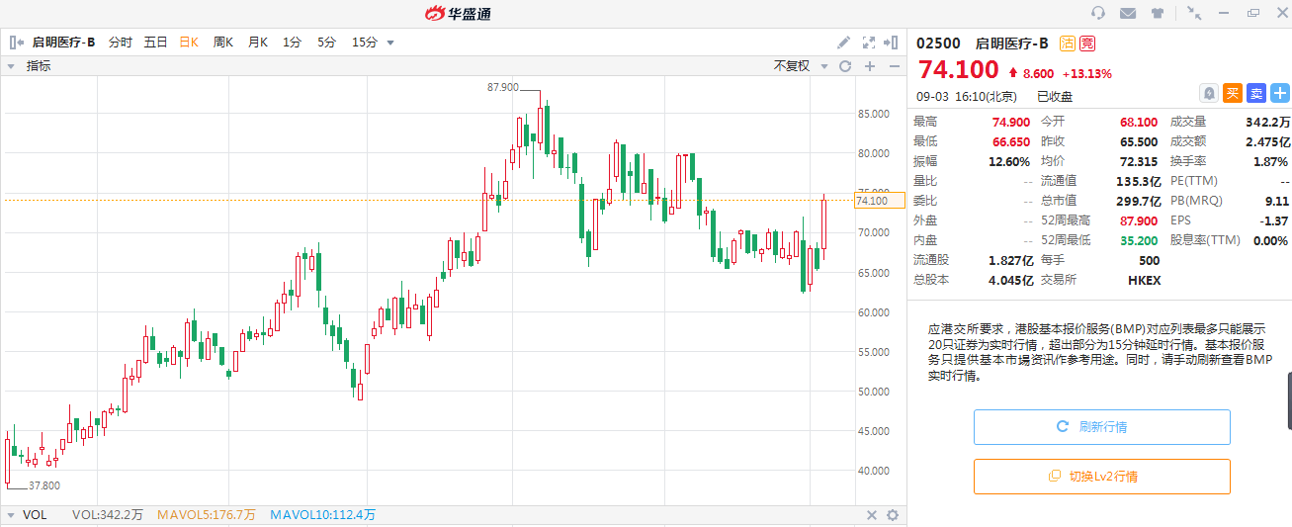Screen dimensions: 1292x527
Task: Open skin theme shirt icon
Action: [x=1158, y=13]
